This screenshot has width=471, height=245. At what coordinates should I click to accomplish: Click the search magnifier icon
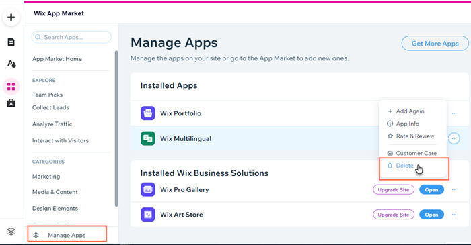(x=38, y=37)
